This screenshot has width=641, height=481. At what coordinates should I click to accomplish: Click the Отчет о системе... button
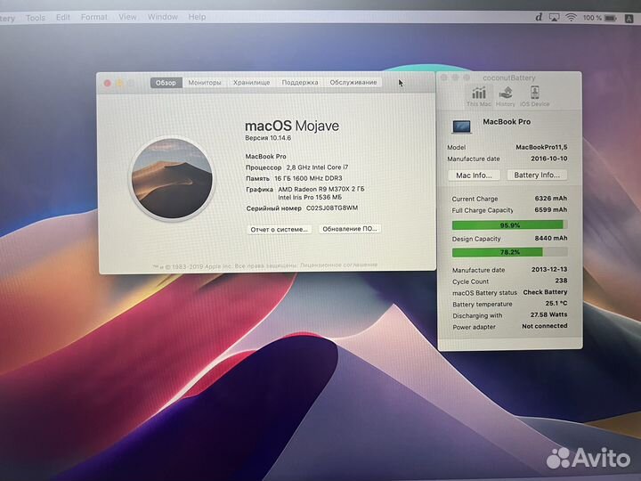280,230
